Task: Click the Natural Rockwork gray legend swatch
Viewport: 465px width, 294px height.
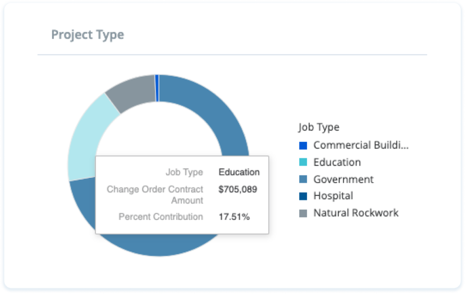Action: pyautogui.click(x=303, y=213)
